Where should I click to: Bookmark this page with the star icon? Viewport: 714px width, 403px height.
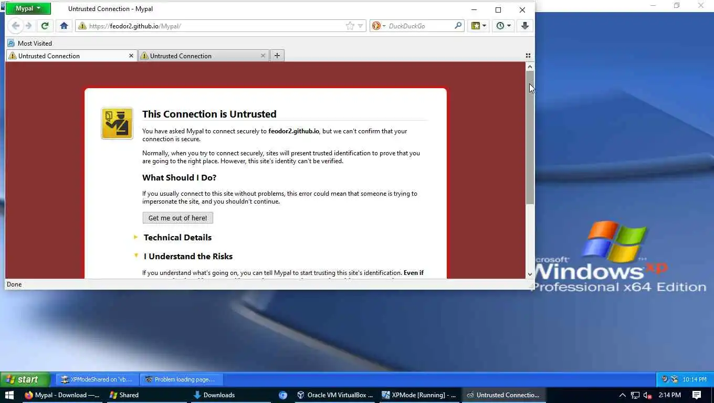click(350, 26)
